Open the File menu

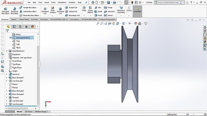tap(29, 2)
